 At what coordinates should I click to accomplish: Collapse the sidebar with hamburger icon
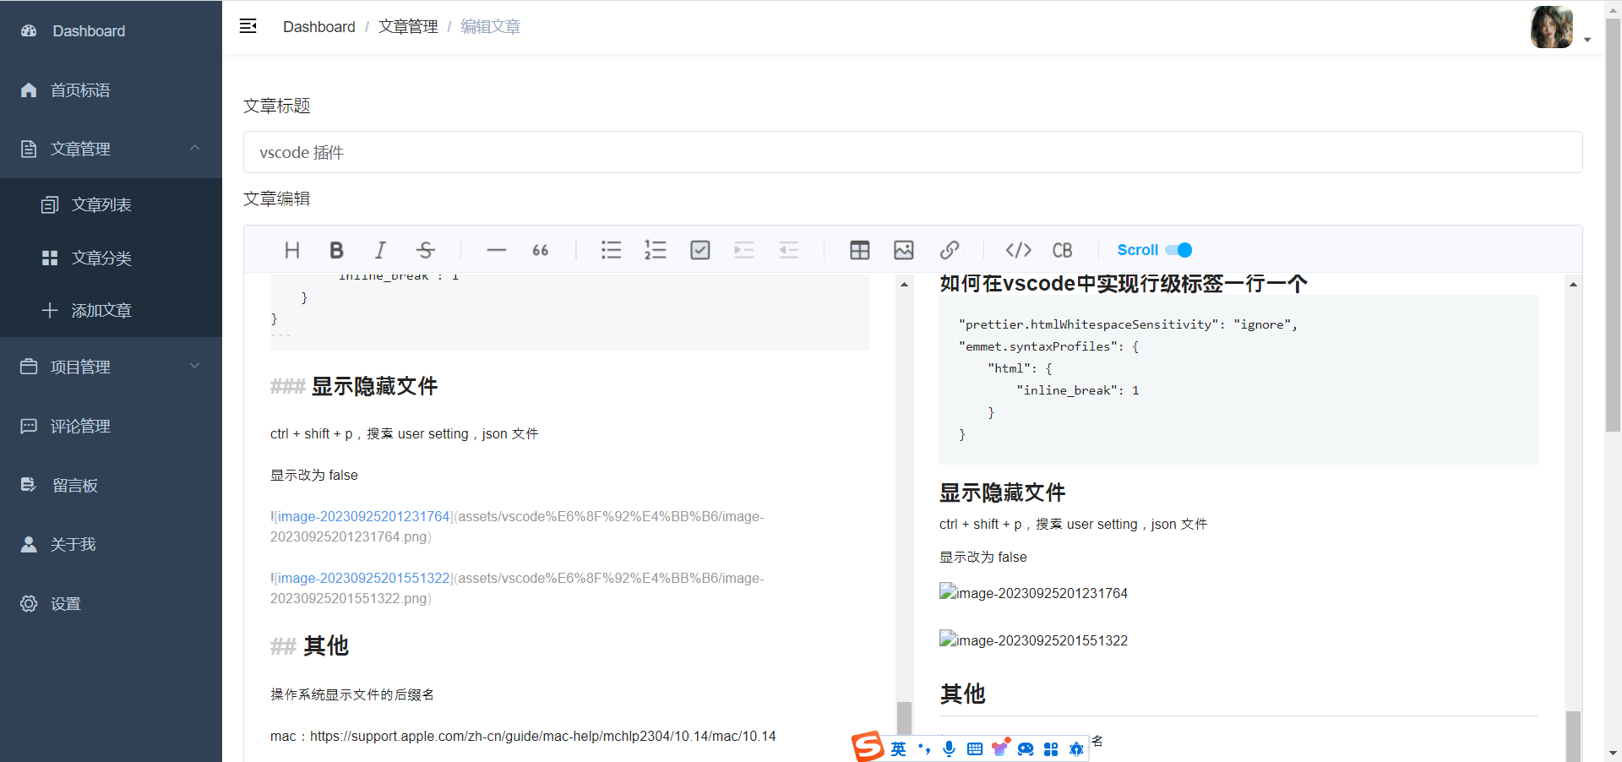pyautogui.click(x=248, y=26)
